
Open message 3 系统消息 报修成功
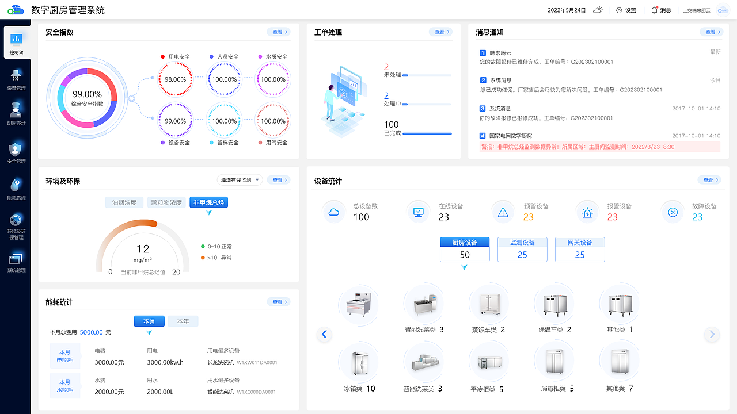(599, 113)
